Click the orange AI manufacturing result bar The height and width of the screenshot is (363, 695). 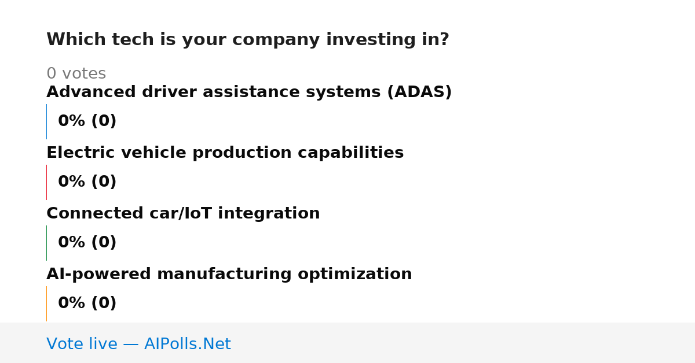click(47, 303)
